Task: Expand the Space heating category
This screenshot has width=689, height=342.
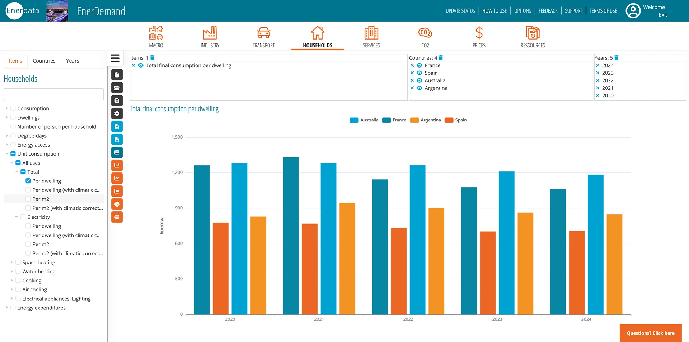Action: (11, 262)
